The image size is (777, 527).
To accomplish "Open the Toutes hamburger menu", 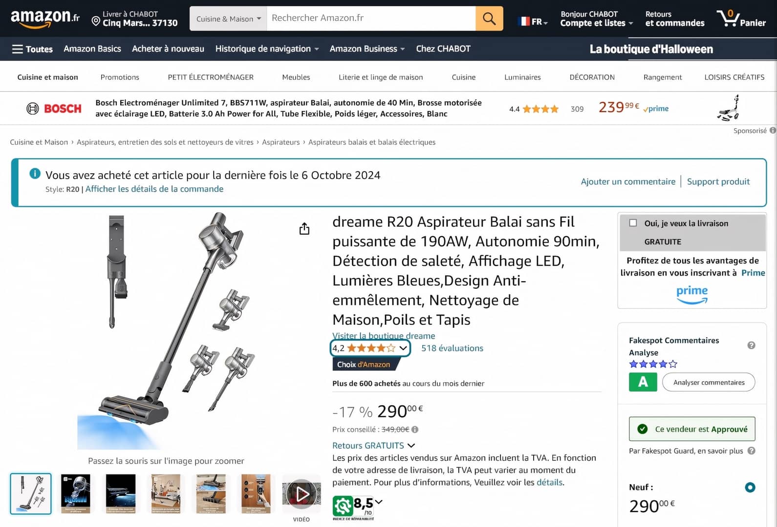I will pyautogui.click(x=32, y=49).
